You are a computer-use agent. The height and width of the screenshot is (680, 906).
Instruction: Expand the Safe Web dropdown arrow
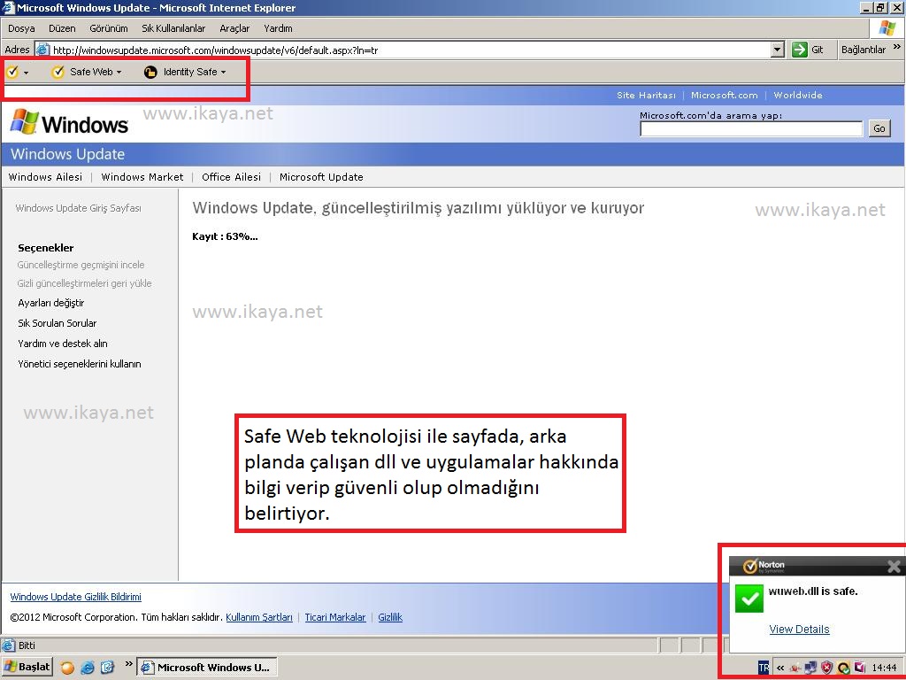click(x=119, y=73)
